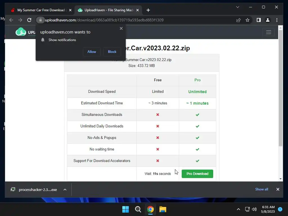The image size is (288, 216).
Task: Click red X for Simultaneous Downloads
Action: click(x=157, y=115)
